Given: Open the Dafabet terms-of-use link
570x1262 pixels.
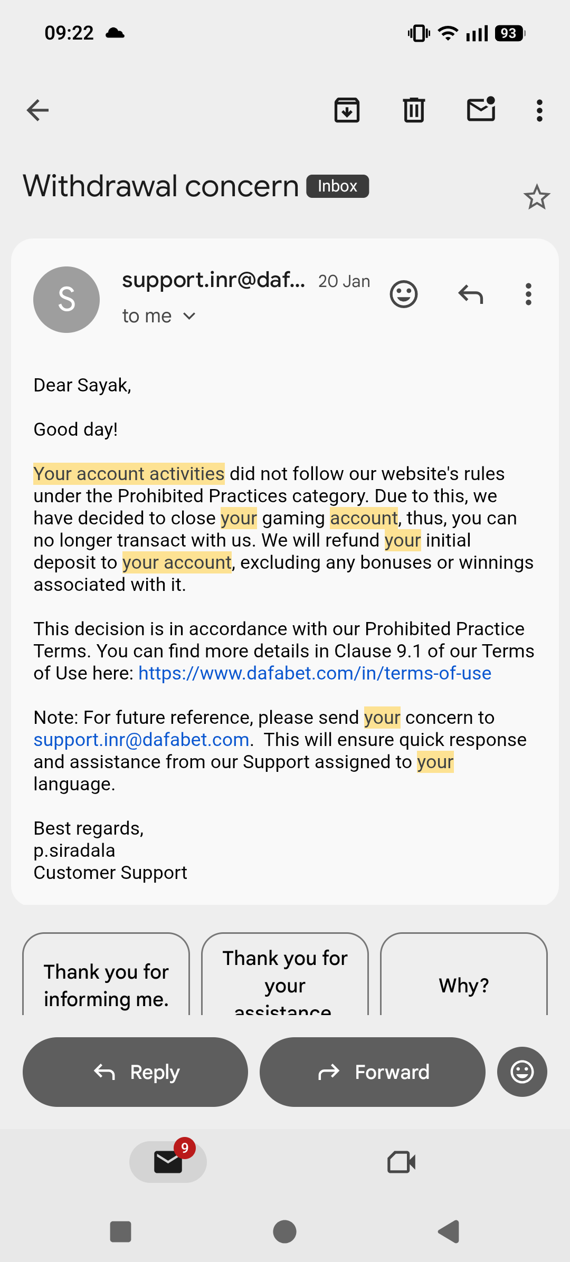Looking at the screenshot, I should point(315,673).
